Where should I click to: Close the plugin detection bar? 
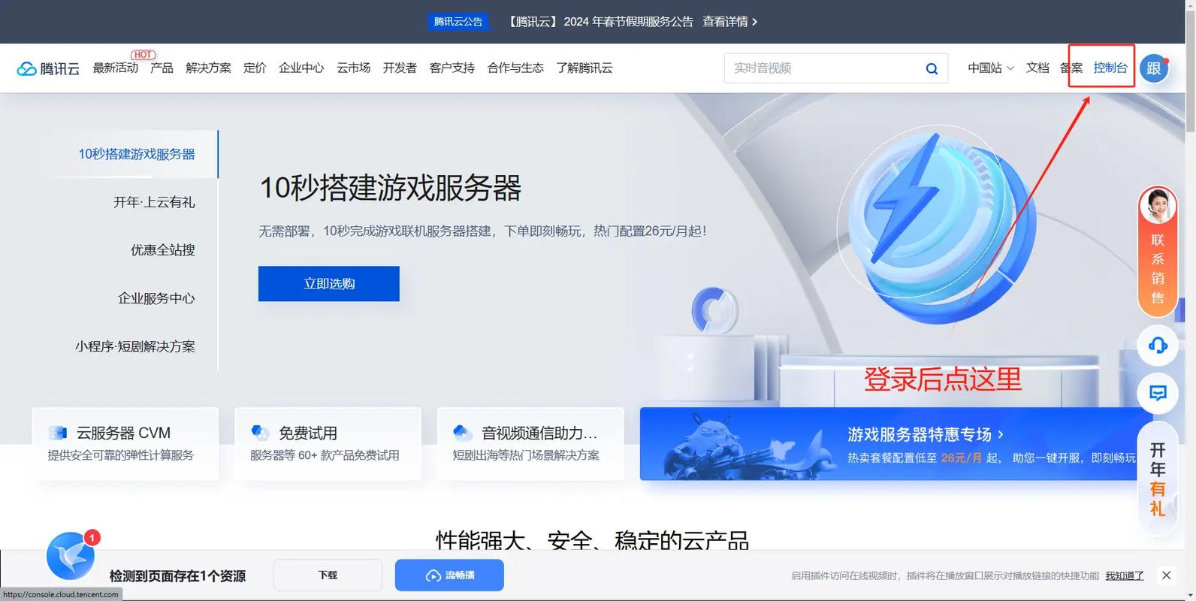point(1166,575)
